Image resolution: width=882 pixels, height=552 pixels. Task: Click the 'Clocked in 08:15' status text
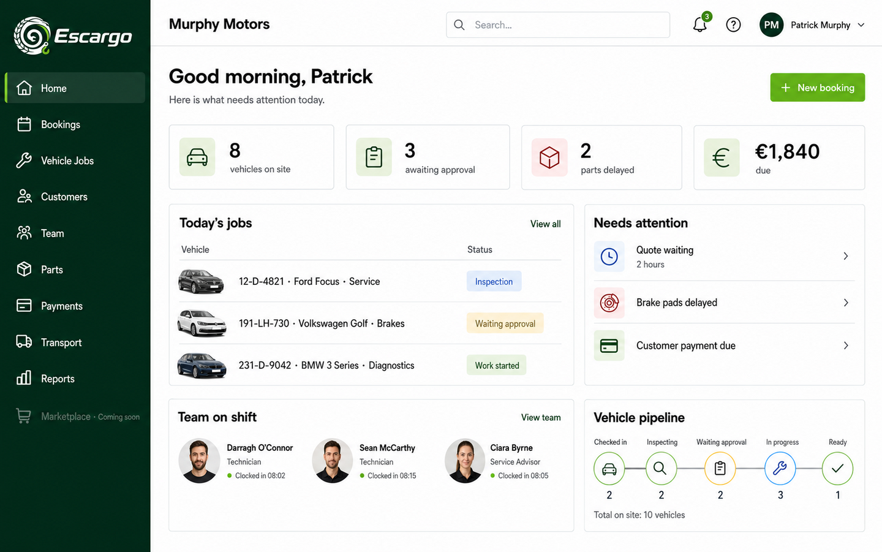[x=391, y=475]
